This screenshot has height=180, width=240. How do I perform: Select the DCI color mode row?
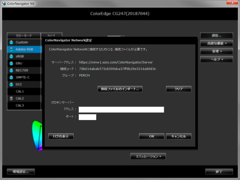25,84
